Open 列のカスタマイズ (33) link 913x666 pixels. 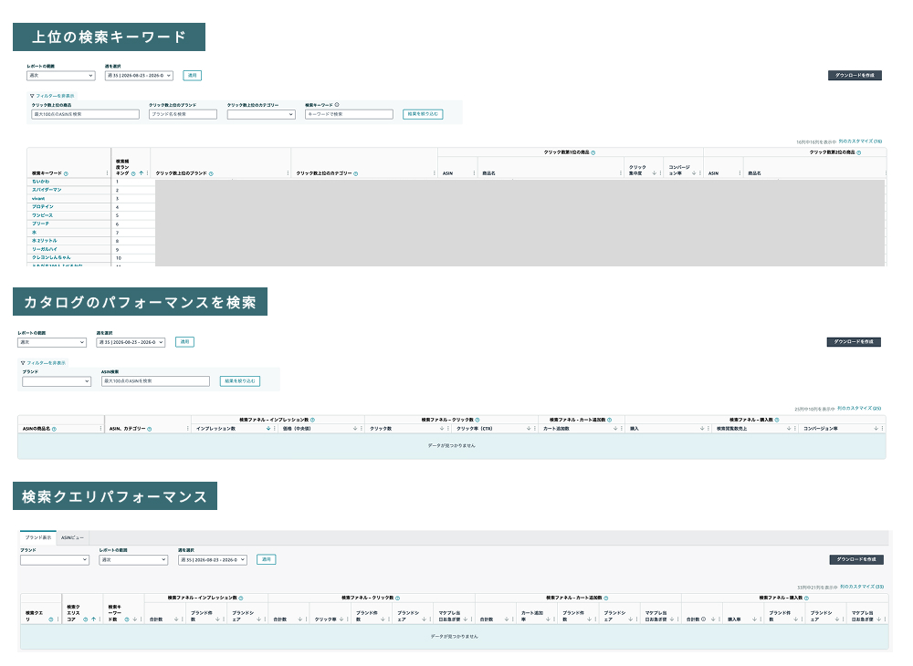click(863, 587)
